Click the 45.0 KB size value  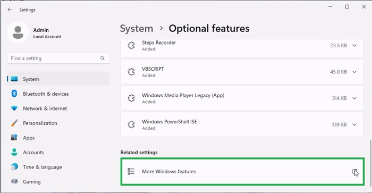[339, 72]
